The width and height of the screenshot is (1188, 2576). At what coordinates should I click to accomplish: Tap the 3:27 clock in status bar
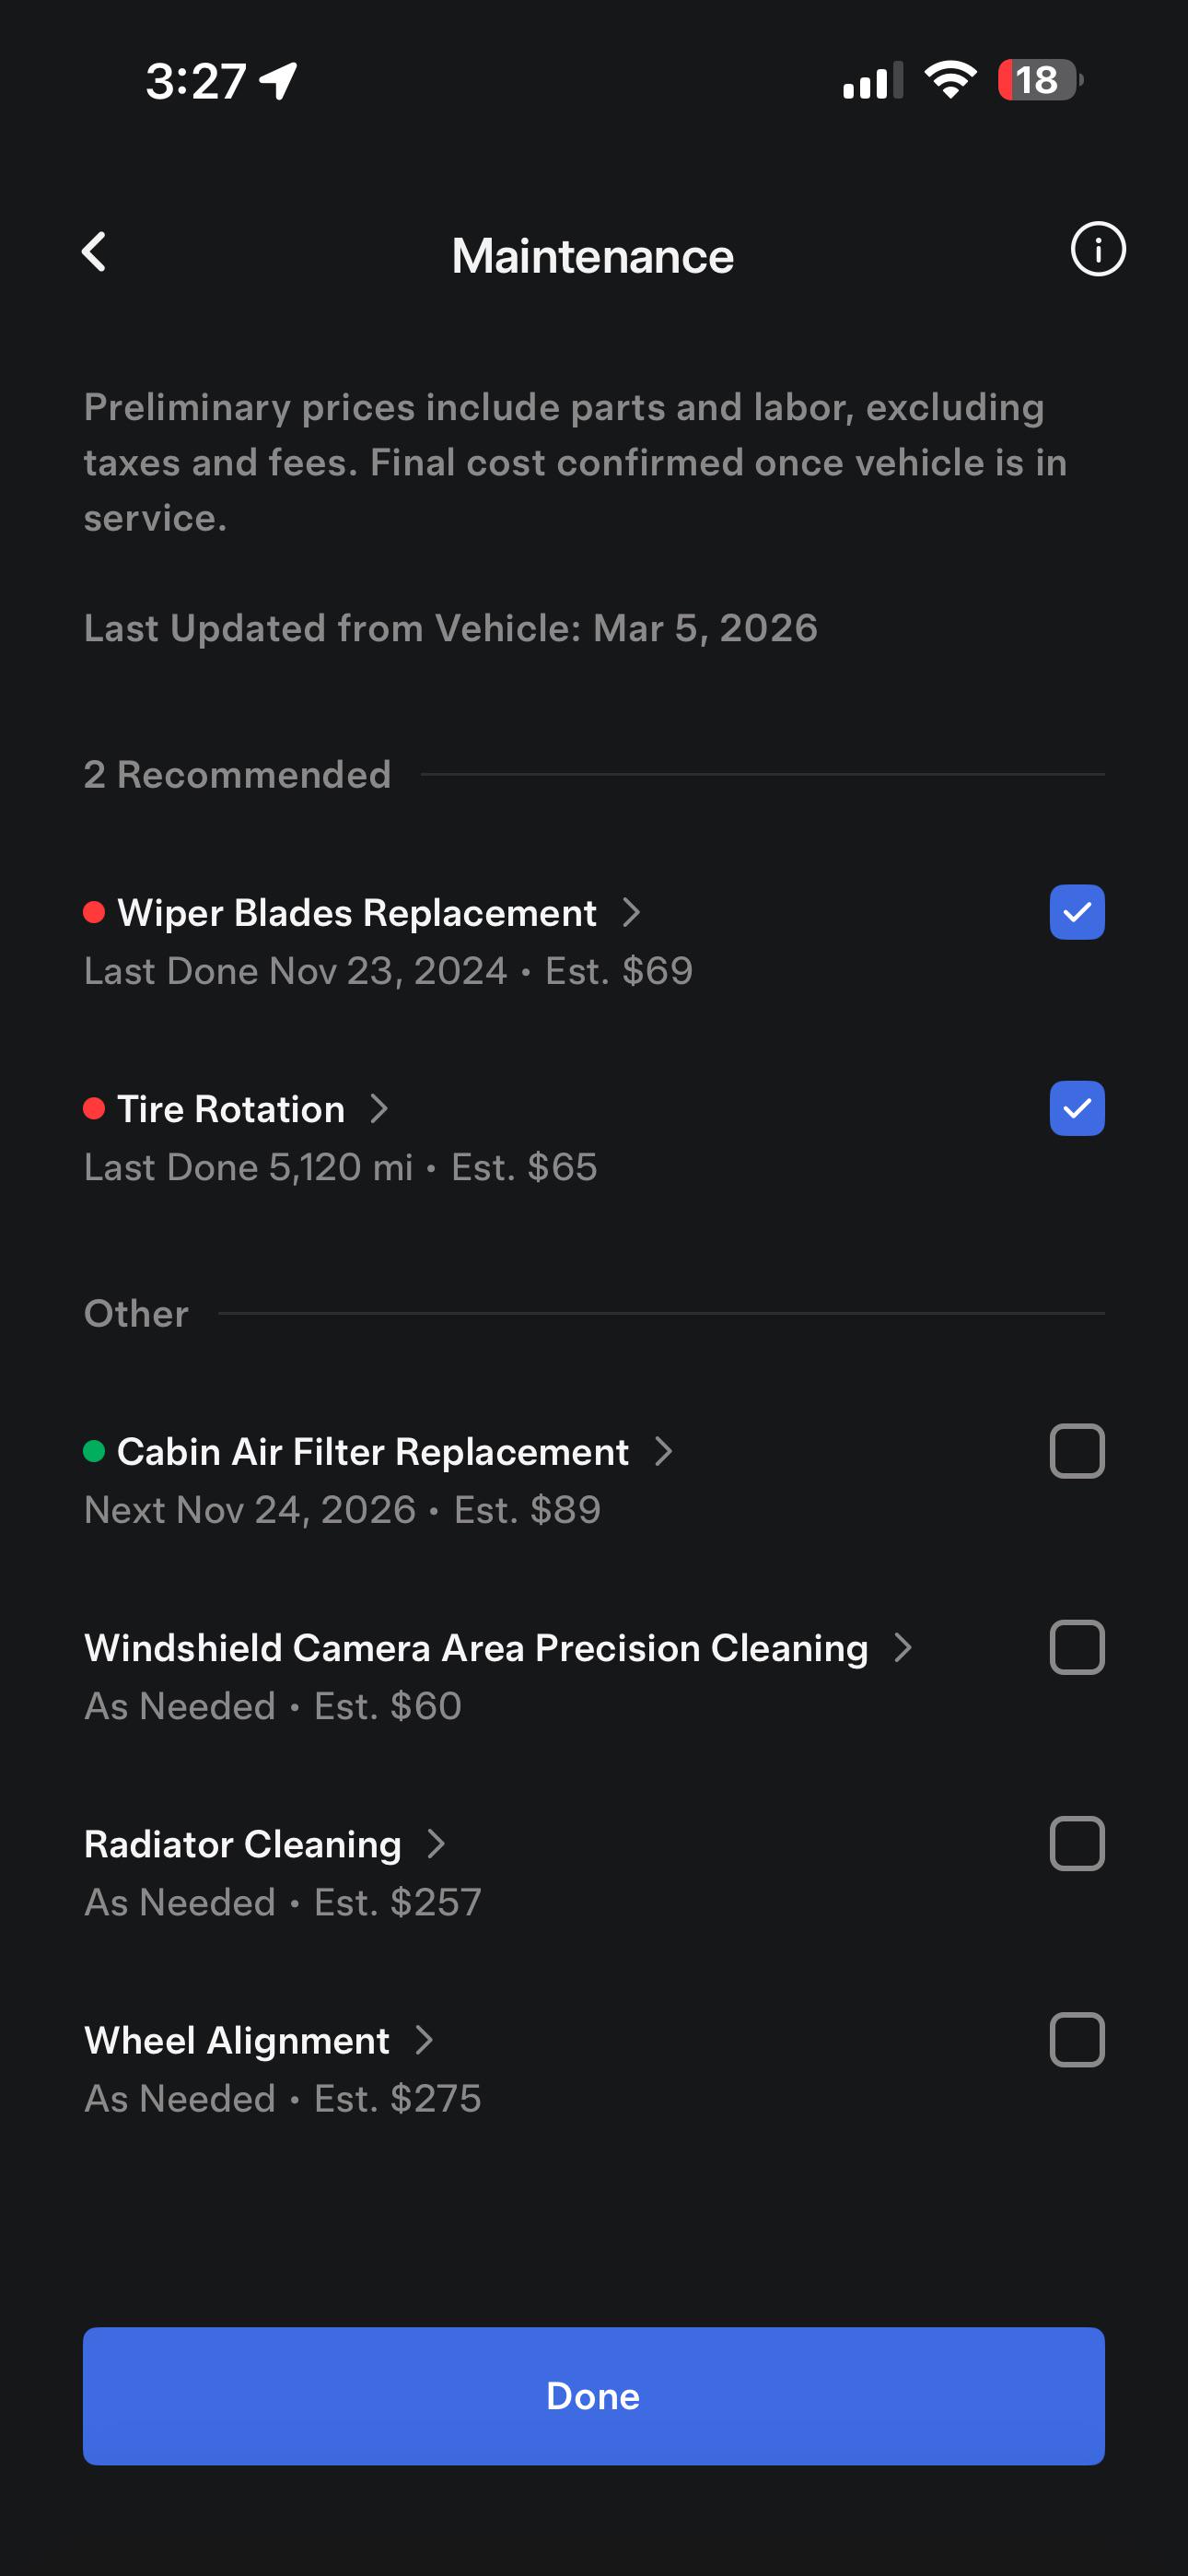[196, 81]
